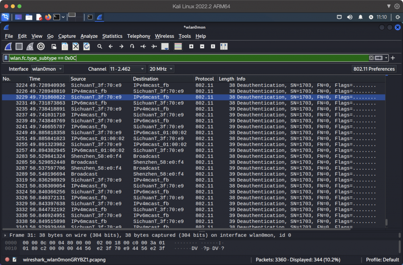Image resolution: width=403 pixels, height=265 pixels.
Task: Sort by the Protocol column header
Action: (205, 79)
